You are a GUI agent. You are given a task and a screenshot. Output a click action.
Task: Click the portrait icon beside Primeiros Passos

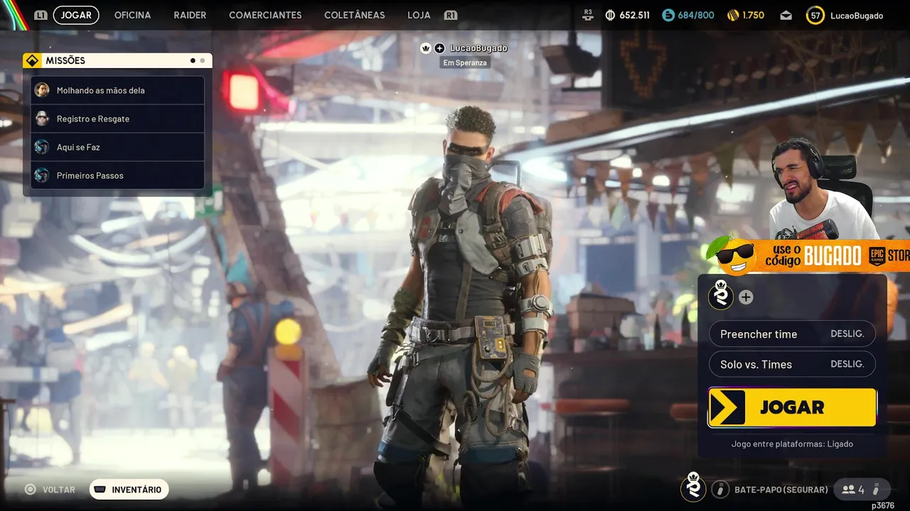tap(42, 175)
